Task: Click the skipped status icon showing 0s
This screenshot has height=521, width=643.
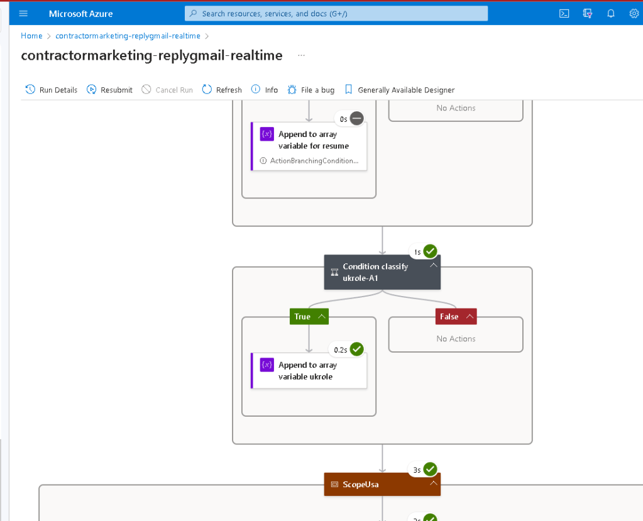Action: (x=357, y=118)
